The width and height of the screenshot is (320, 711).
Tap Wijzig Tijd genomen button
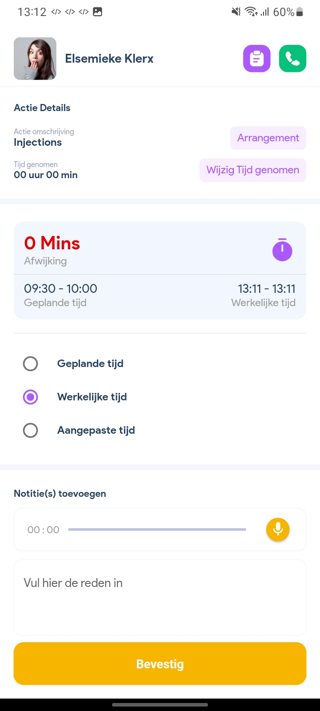(x=252, y=170)
